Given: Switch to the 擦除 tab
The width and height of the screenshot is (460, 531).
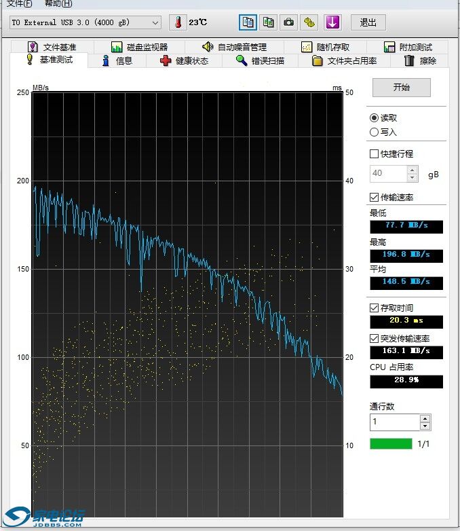Looking at the screenshot, I should point(420,60).
